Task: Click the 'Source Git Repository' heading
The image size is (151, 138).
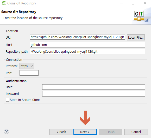Action: point(19,12)
